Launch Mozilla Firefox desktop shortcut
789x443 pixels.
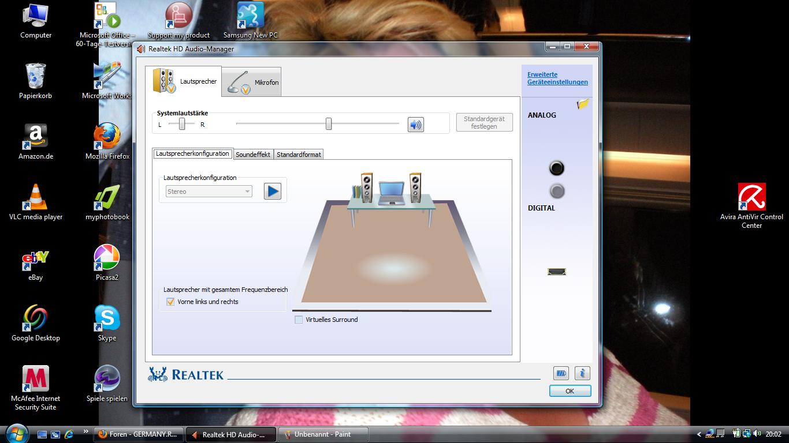click(107, 142)
